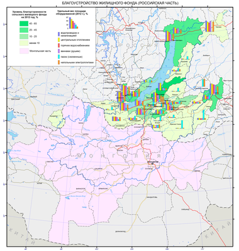Click the map title БЛАГОУСТРОЙСТВО ЖИЛИЩНОГО ФОНДА

(120, 3)
